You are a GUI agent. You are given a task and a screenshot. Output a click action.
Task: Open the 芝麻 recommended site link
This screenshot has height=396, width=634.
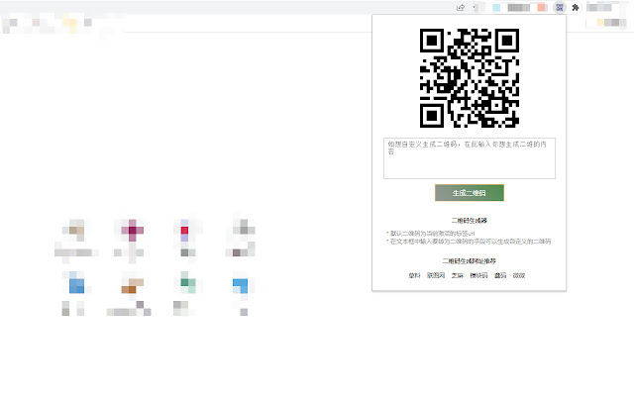click(x=458, y=275)
